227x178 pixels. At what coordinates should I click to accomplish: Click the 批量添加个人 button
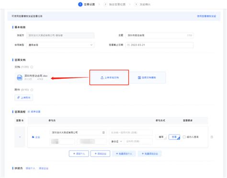pyautogui.click(x=124, y=154)
